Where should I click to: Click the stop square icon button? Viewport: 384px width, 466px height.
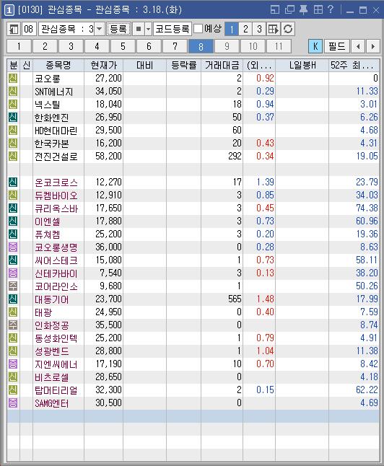(139, 29)
